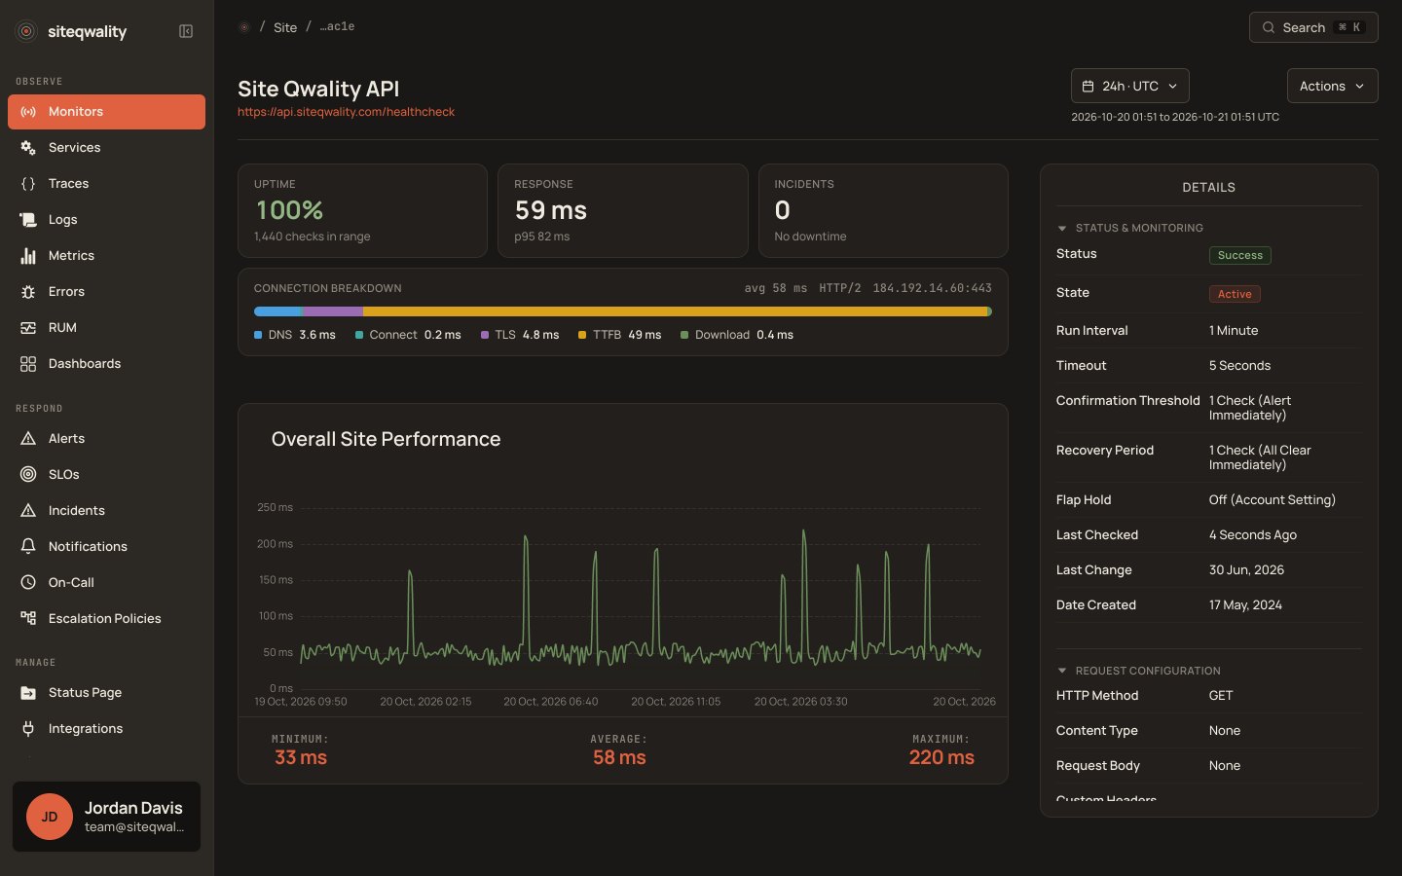Click the Alerts triangle icon
Screen dimensions: 1402x876
[x=28, y=438]
